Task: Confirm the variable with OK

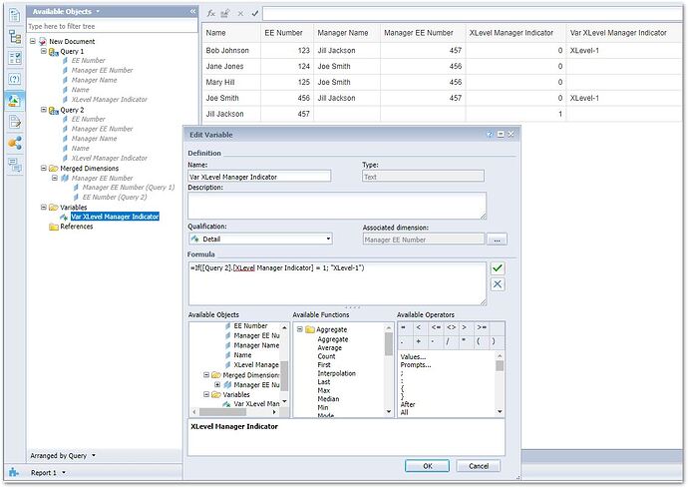Action: coord(428,466)
